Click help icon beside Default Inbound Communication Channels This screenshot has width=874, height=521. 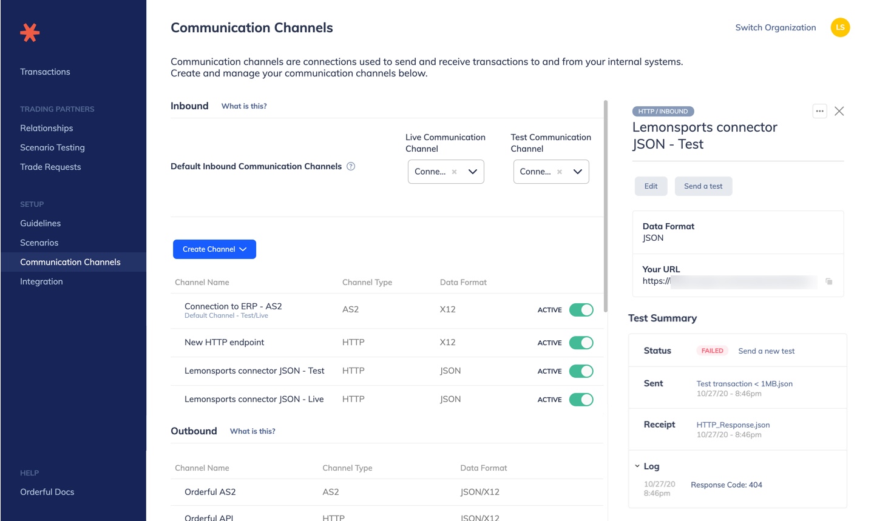point(351,166)
